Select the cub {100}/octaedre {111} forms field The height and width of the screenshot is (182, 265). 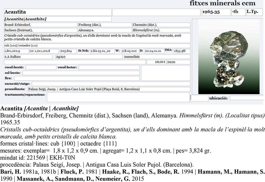pyautogui.click(x=97, y=46)
